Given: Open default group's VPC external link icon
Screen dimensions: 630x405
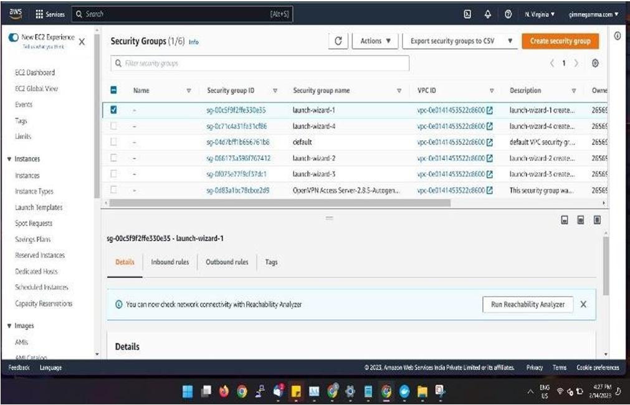Looking at the screenshot, I should pyautogui.click(x=489, y=142).
